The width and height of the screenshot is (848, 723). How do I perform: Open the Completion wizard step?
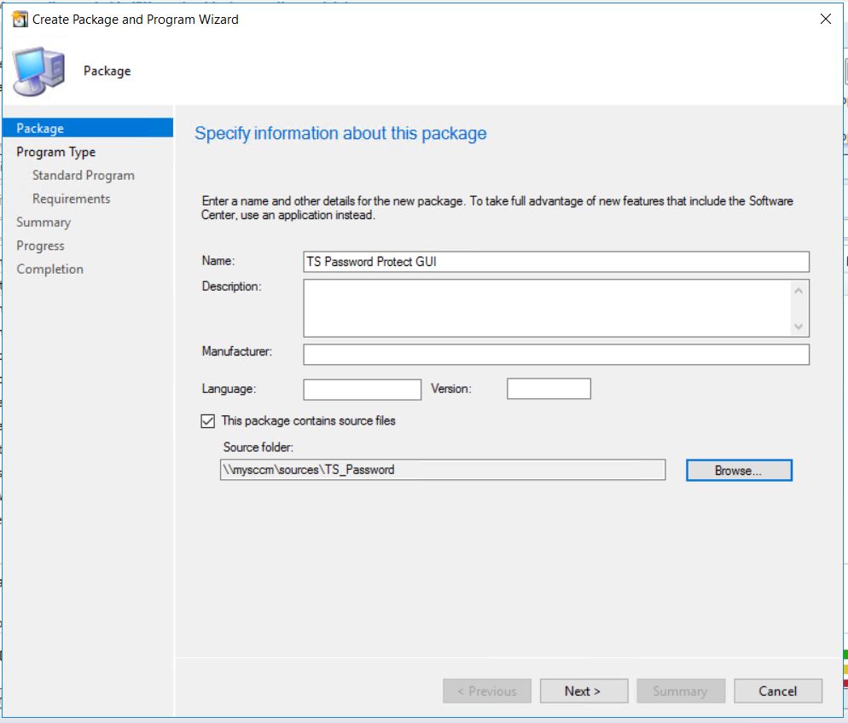click(x=49, y=269)
